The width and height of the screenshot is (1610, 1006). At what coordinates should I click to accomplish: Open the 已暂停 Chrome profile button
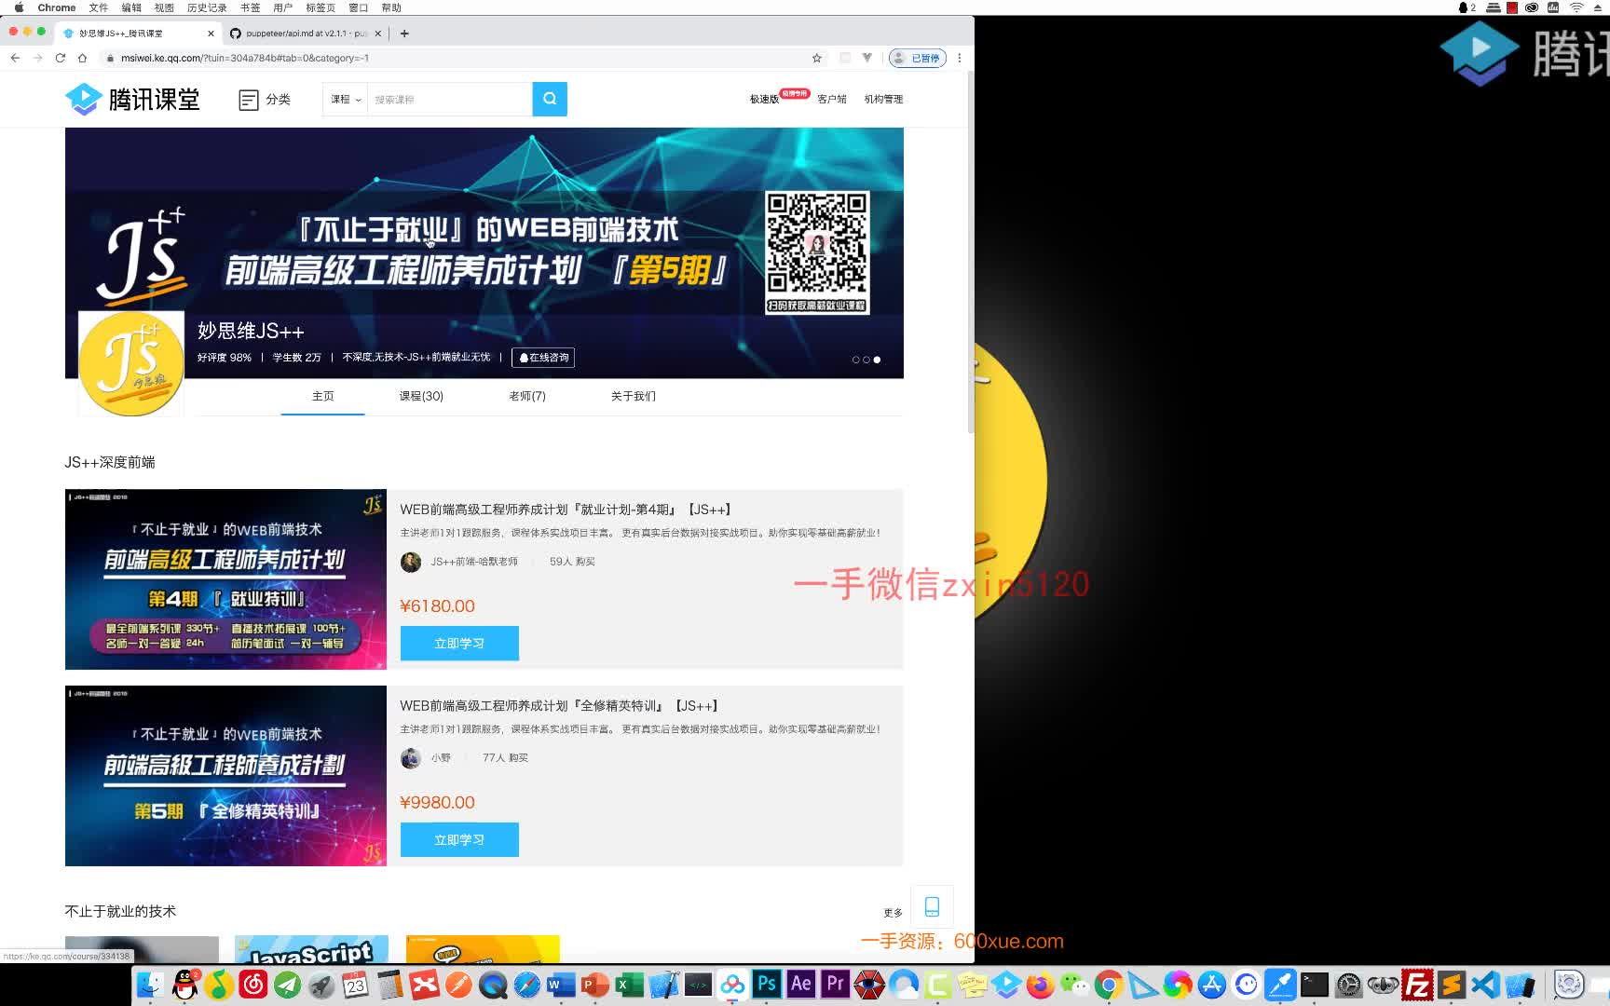click(x=918, y=58)
